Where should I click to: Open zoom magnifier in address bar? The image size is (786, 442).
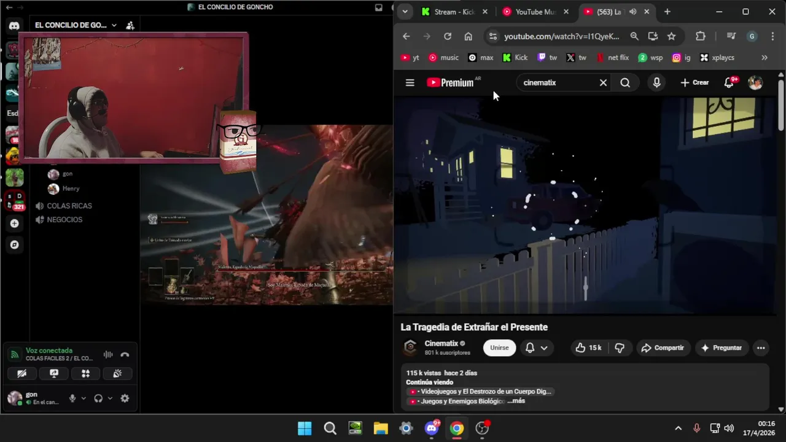pyautogui.click(x=634, y=36)
